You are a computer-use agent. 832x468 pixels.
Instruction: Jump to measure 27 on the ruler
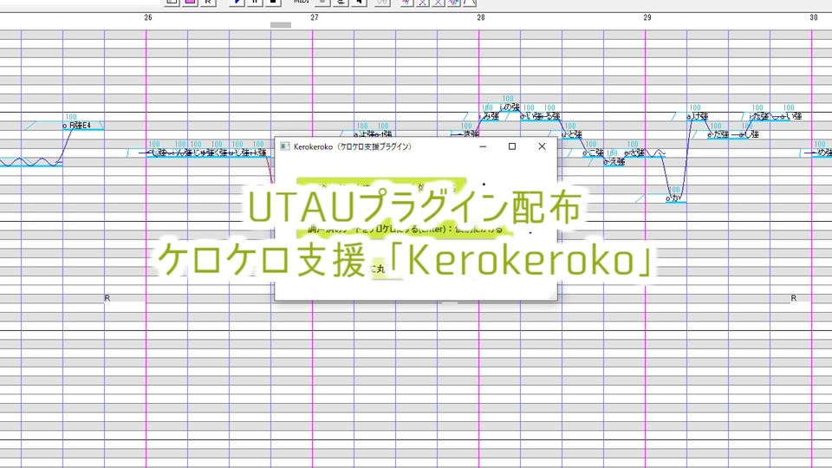[x=315, y=17]
